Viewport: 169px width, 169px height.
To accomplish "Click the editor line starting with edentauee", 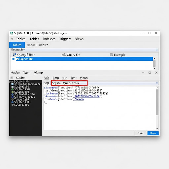I will [x=72, y=88].
